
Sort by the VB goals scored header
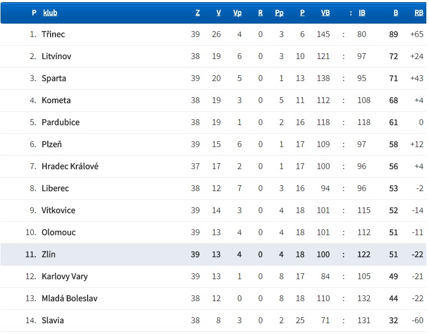pos(325,13)
